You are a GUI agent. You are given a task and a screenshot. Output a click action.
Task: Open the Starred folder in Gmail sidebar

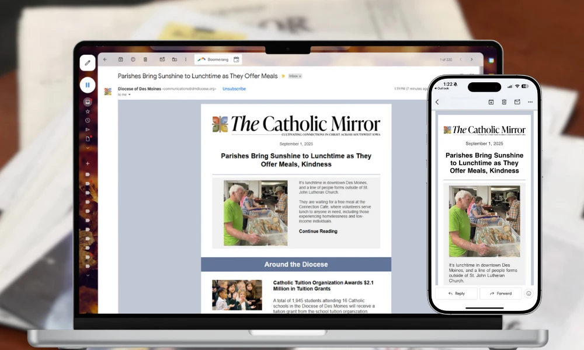88,111
